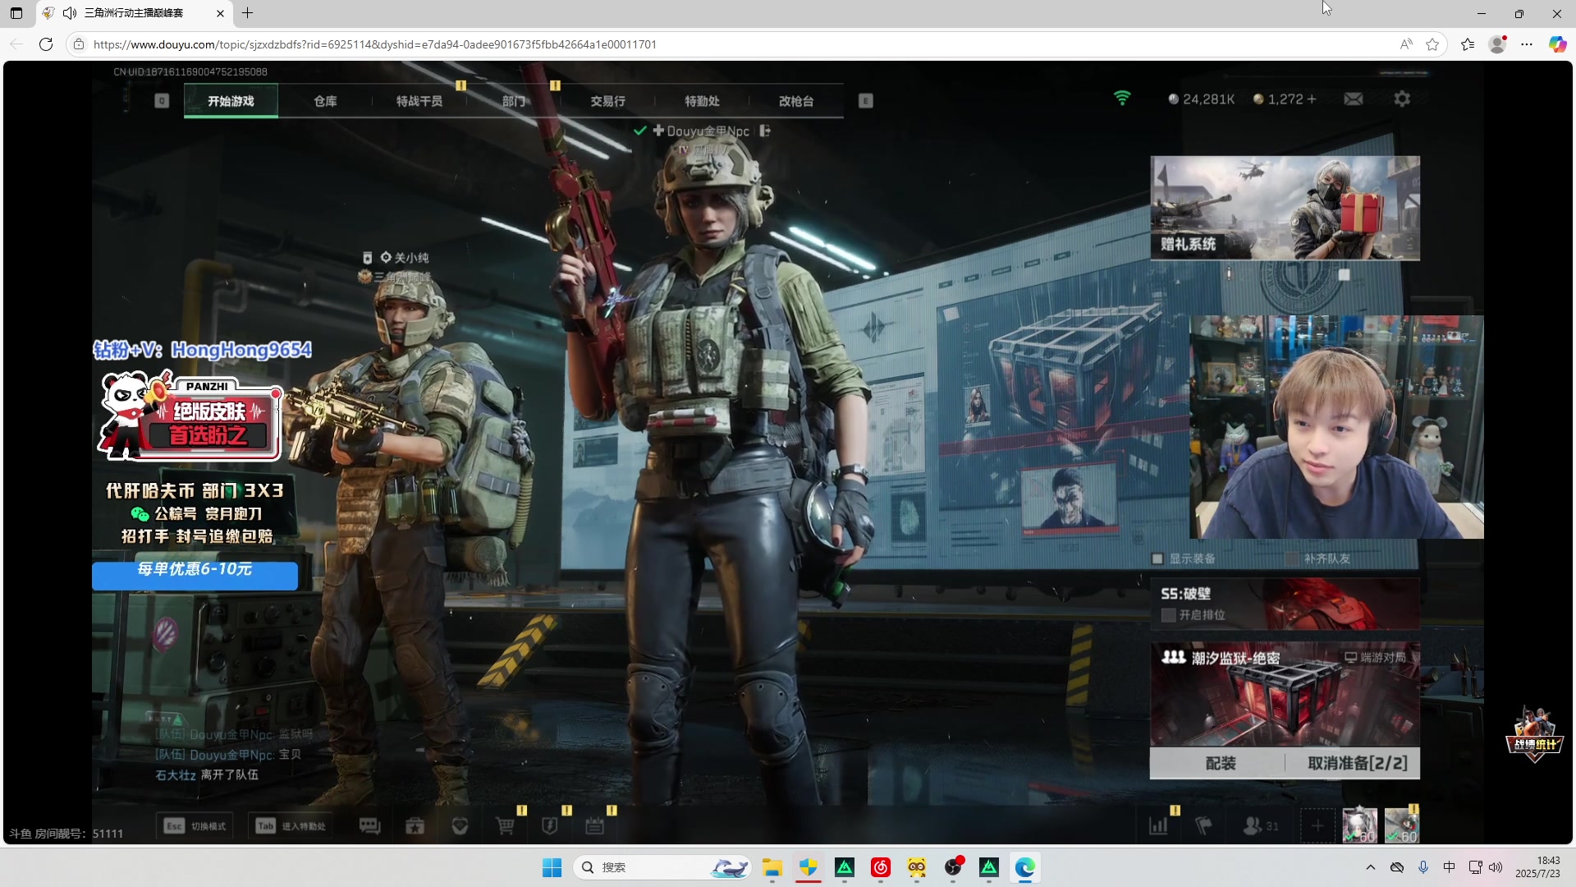Toggle the 中 input method indicator
The width and height of the screenshot is (1576, 887).
click(x=1449, y=867)
